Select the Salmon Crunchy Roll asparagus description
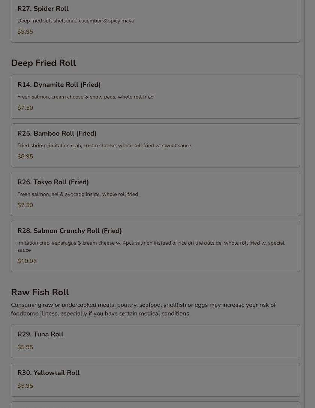This screenshot has height=408, width=315. coord(151,247)
